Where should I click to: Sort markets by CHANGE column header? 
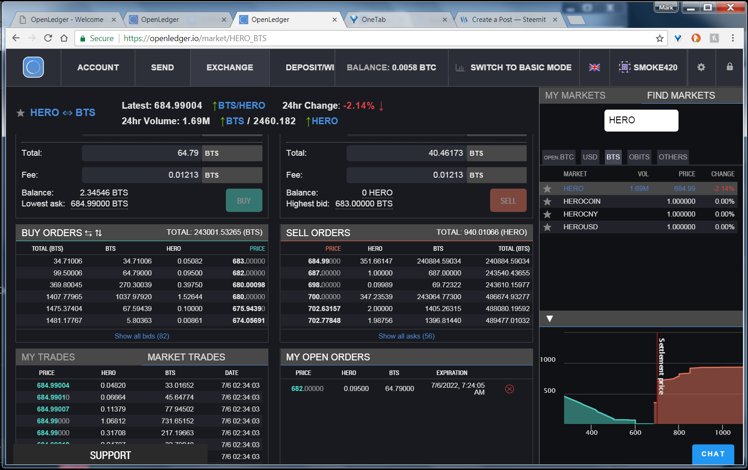pos(723,174)
